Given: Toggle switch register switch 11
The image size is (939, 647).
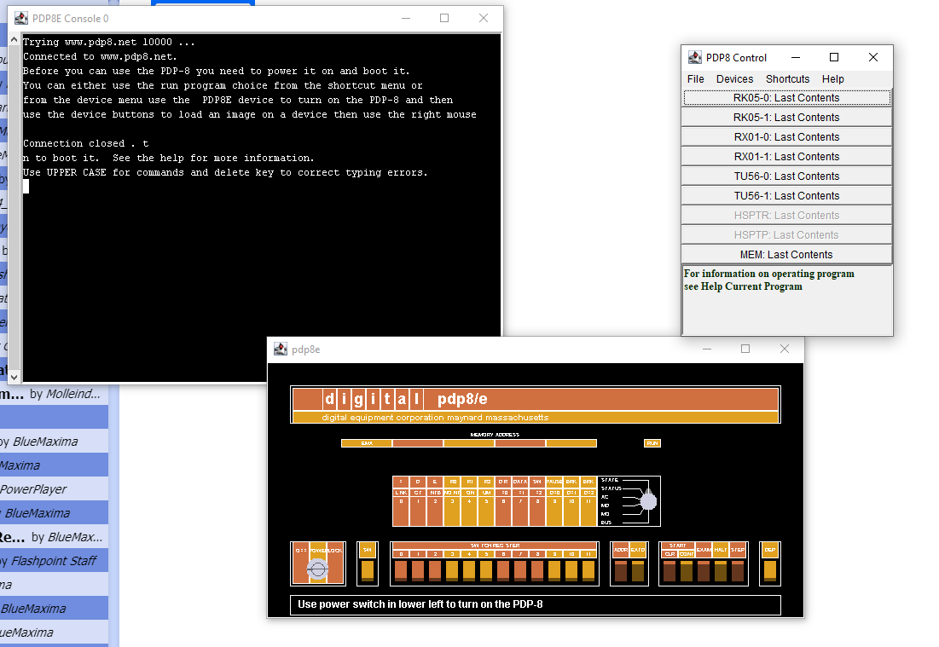Looking at the screenshot, I should 588,569.
